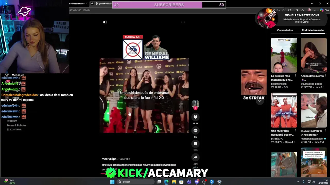Open the #emetsuki hashtag

[156, 165]
